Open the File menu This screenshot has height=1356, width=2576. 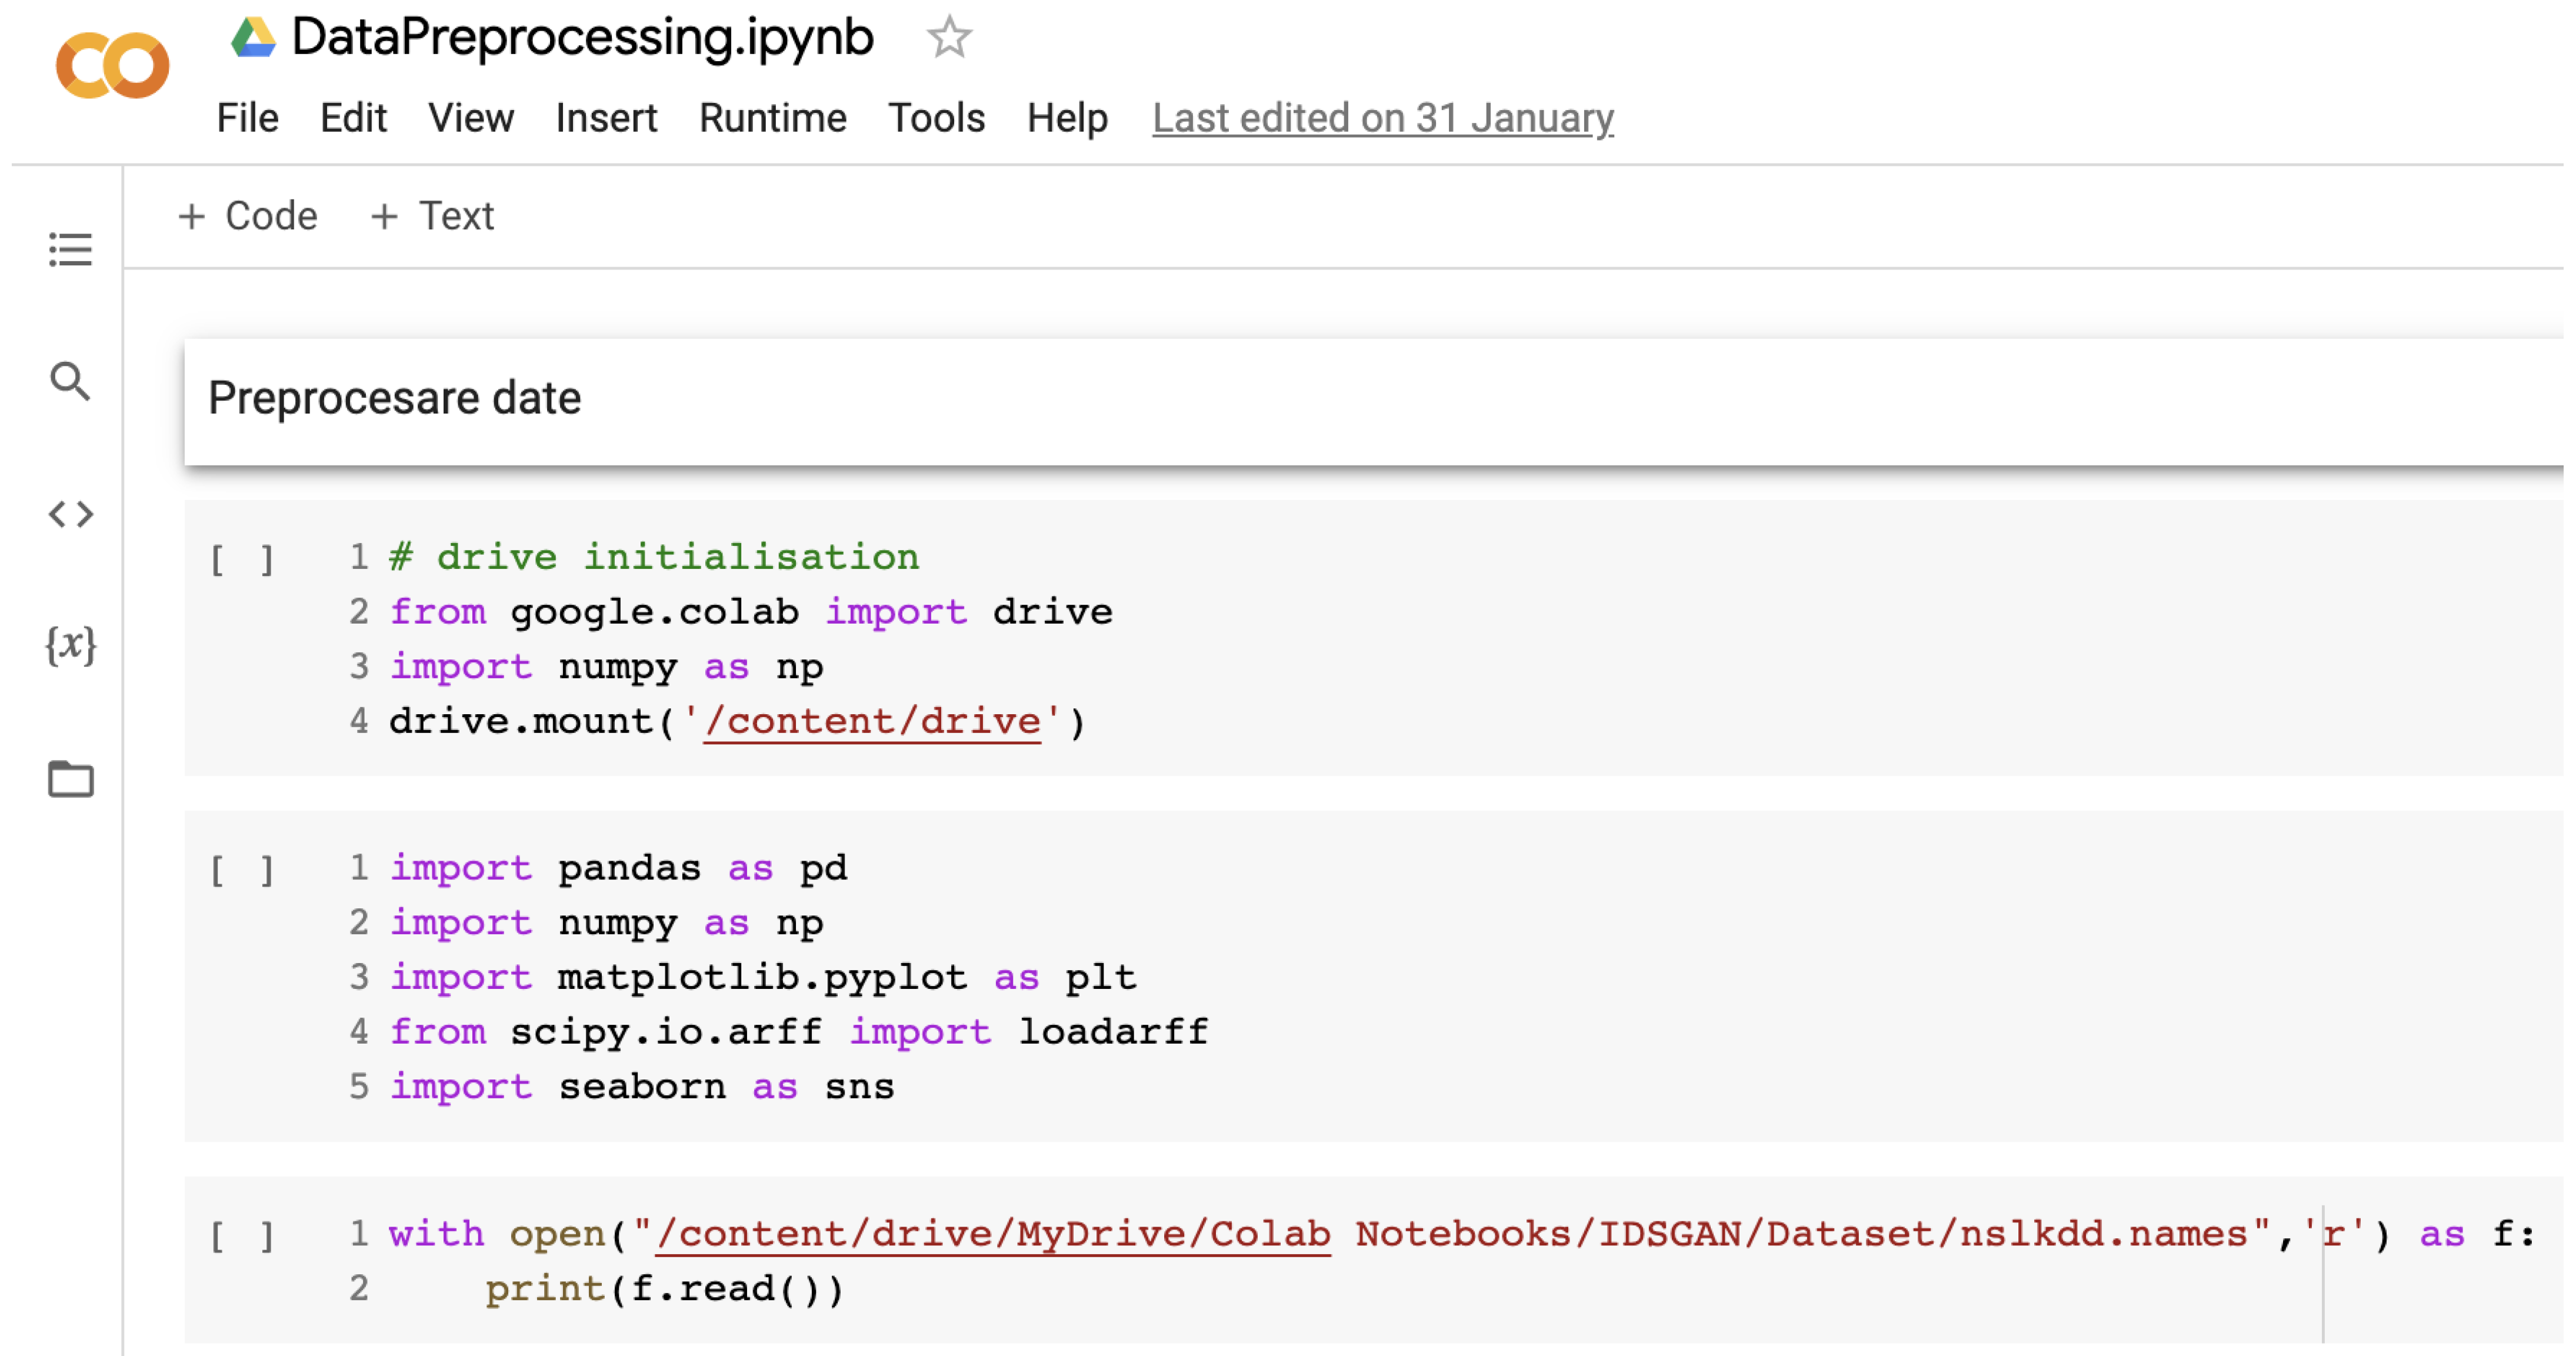click(x=247, y=118)
